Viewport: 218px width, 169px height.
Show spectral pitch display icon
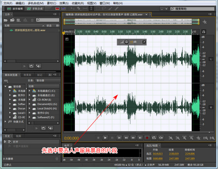click(x=63, y=9)
